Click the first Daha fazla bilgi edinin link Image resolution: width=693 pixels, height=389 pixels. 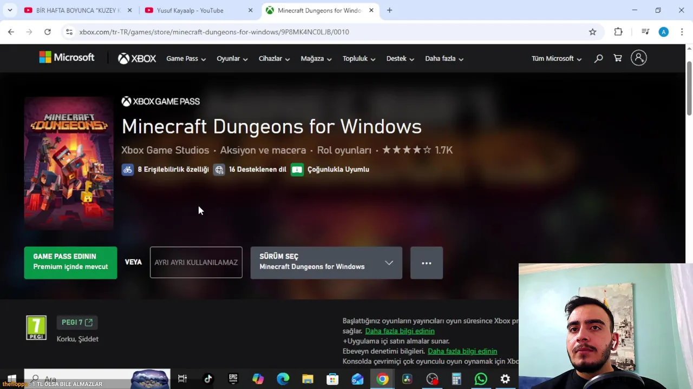click(x=400, y=331)
